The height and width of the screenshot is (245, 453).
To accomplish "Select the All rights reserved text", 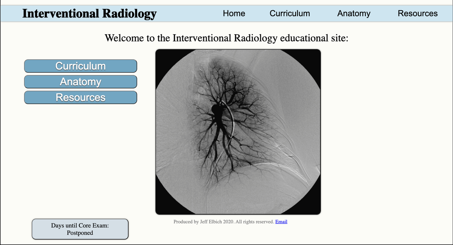I will point(255,222).
